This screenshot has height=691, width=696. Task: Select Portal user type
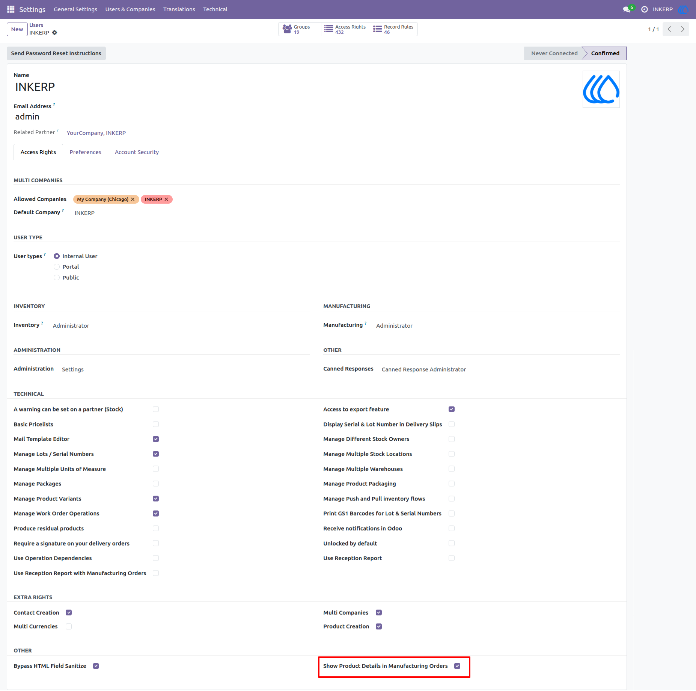tap(57, 267)
